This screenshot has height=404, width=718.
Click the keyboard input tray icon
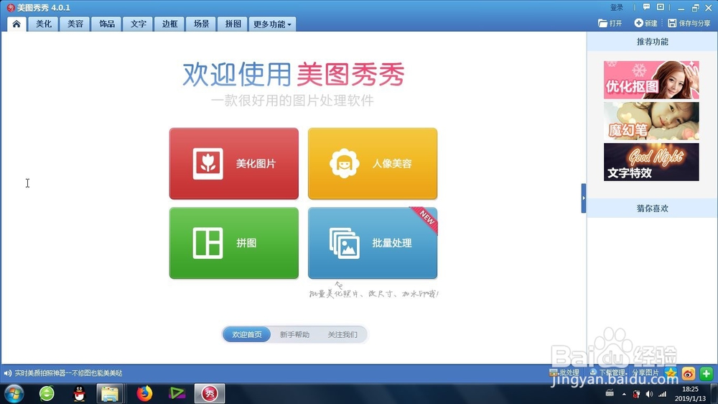tap(610, 393)
